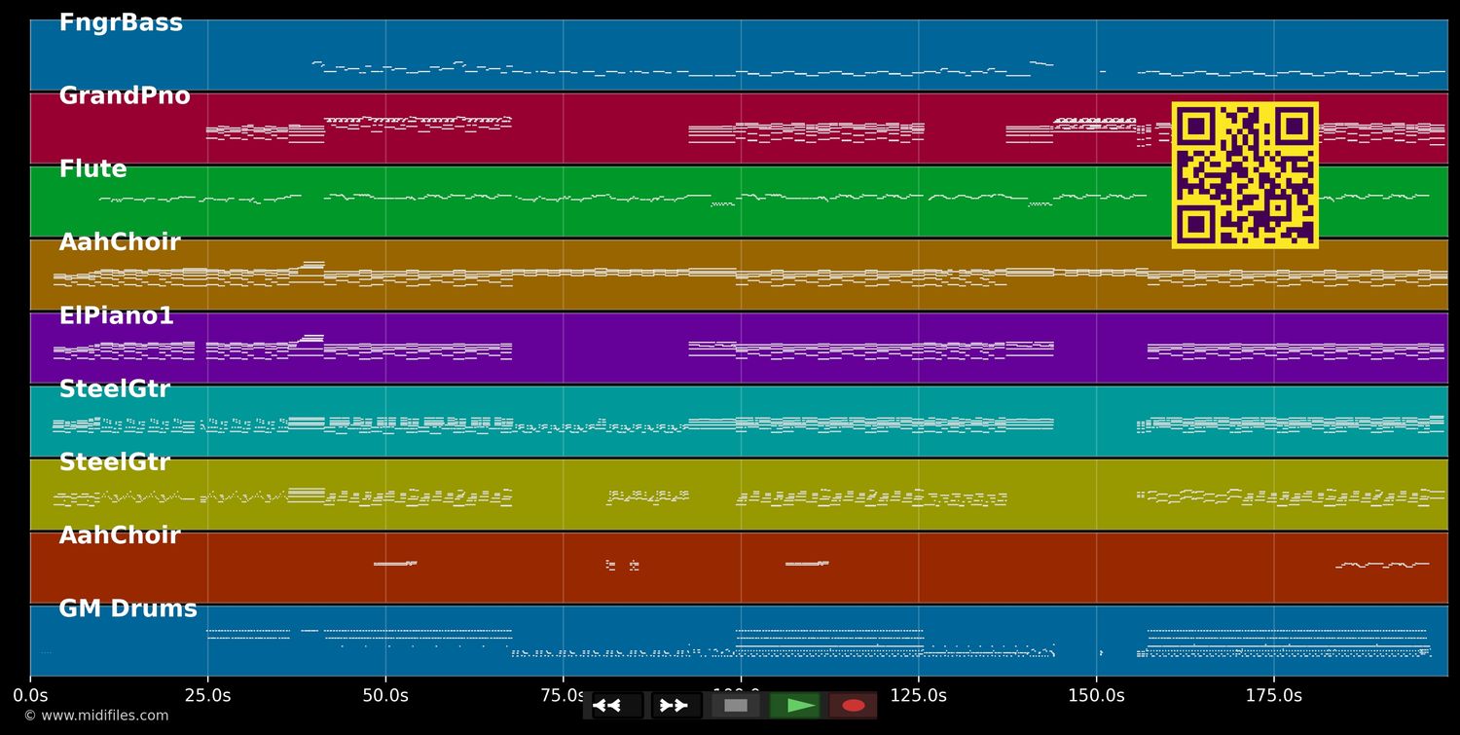The height and width of the screenshot is (735, 1460).
Task: Click the Flute track label
Action: point(92,169)
